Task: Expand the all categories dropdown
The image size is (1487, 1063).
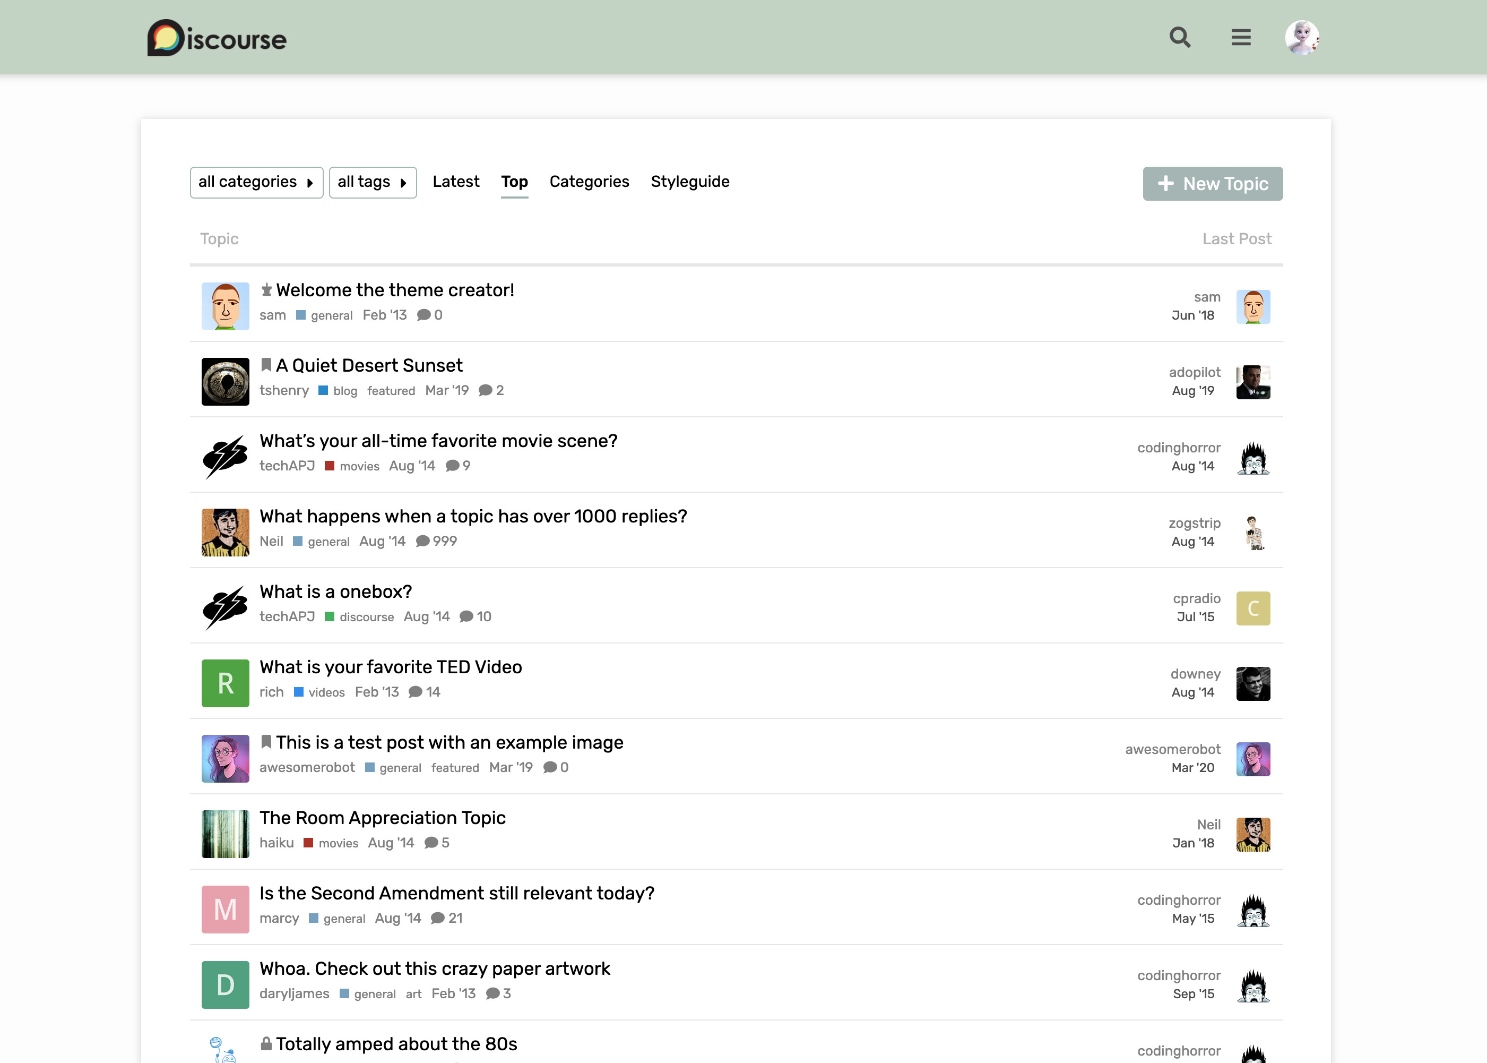Action: click(x=256, y=182)
